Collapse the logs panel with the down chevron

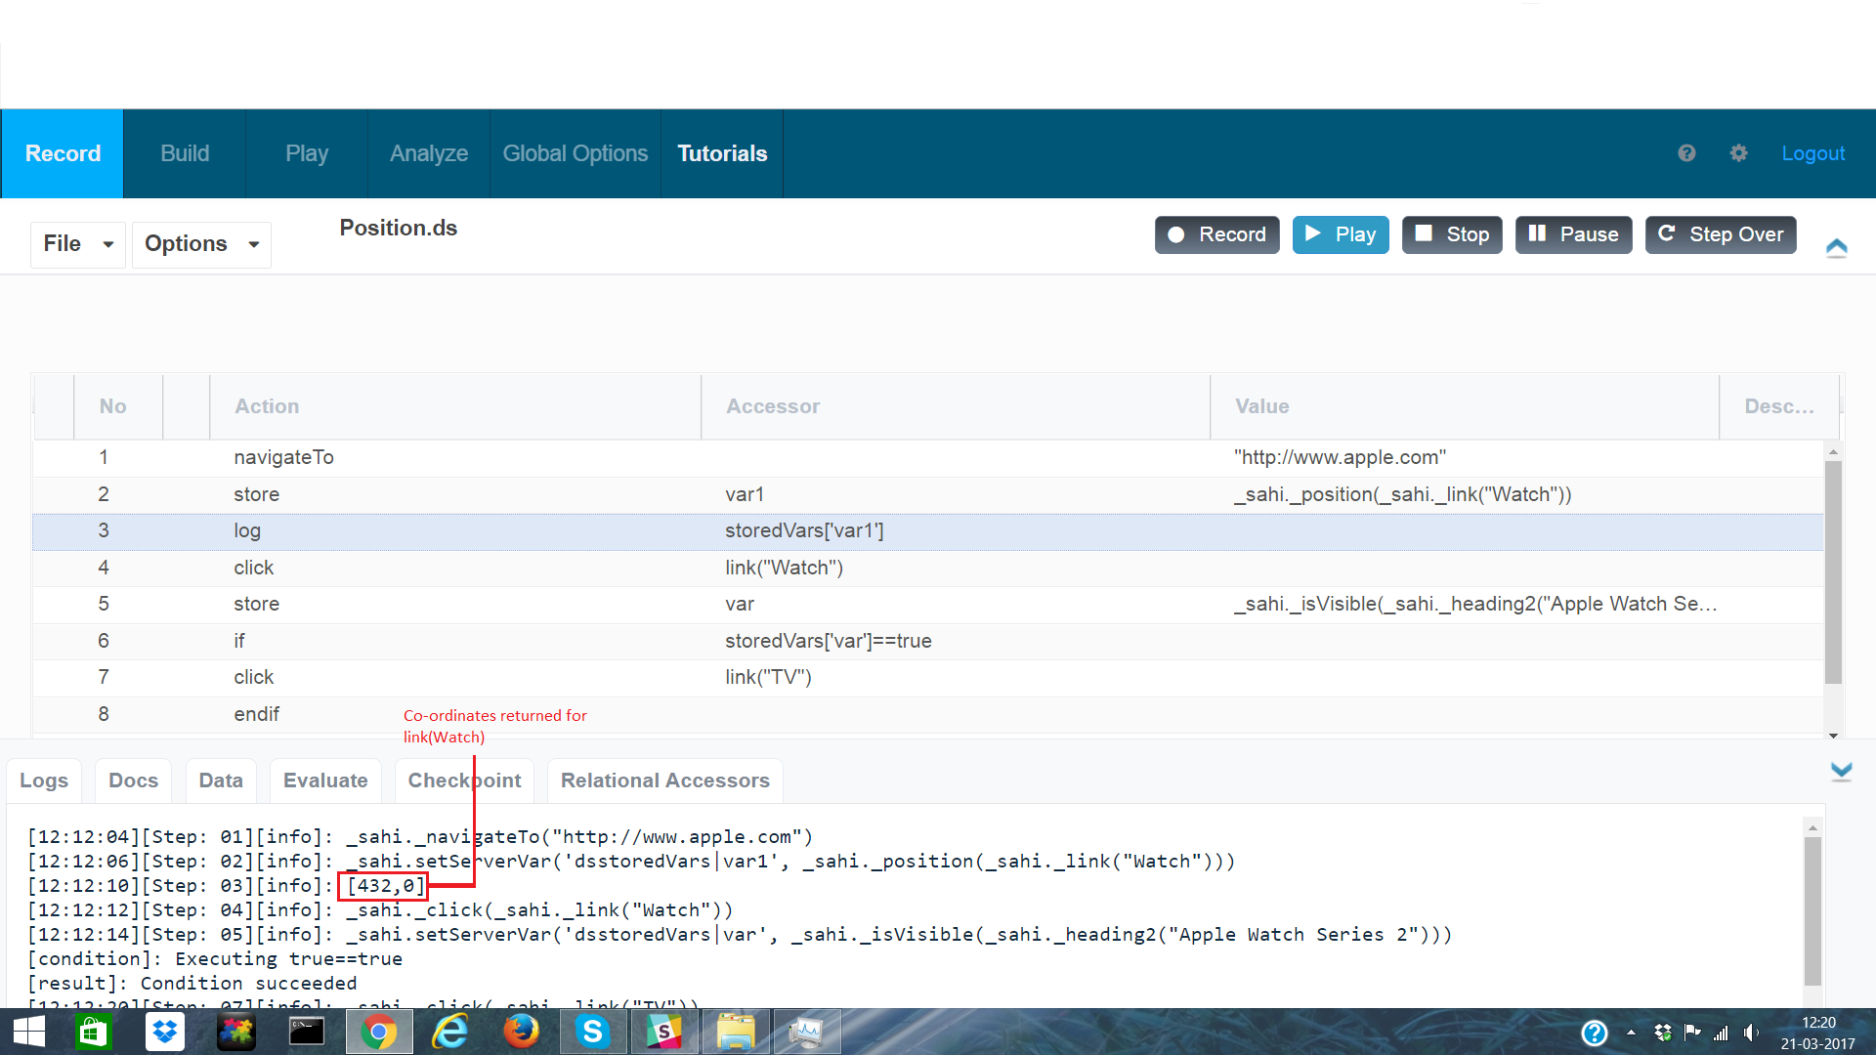coord(1841,772)
